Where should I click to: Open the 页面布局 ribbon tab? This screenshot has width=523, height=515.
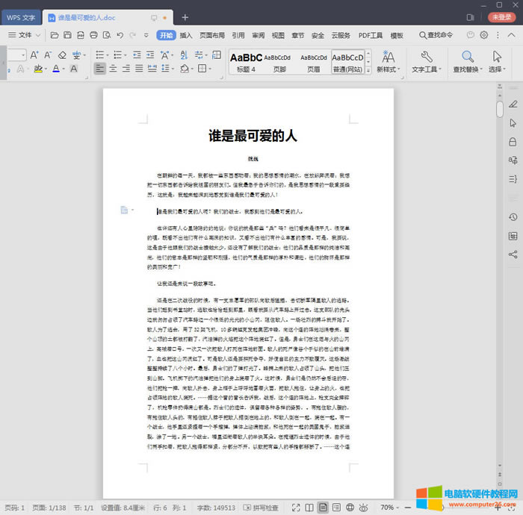(x=212, y=35)
